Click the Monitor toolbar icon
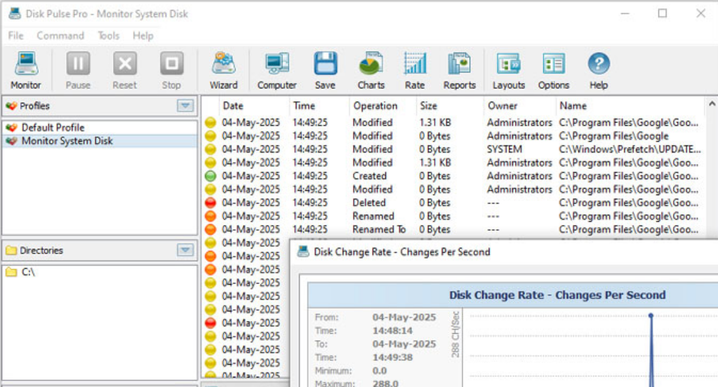This screenshot has width=718, height=387. coord(26,69)
